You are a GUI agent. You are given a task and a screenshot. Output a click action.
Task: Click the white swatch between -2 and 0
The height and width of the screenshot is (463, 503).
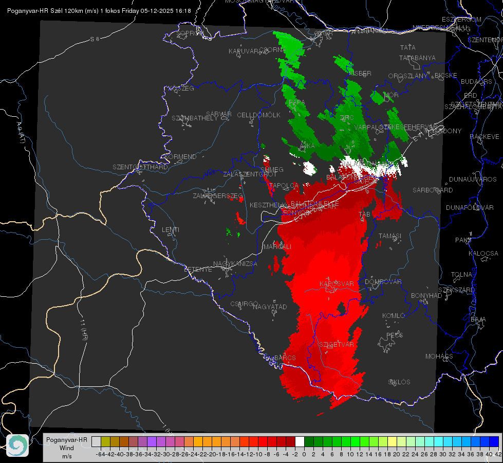[300, 441]
